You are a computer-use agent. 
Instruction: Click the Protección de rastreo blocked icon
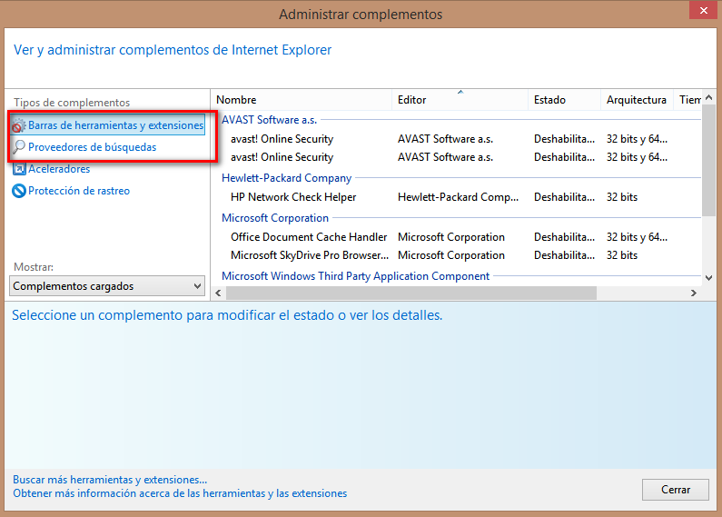[19, 191]
